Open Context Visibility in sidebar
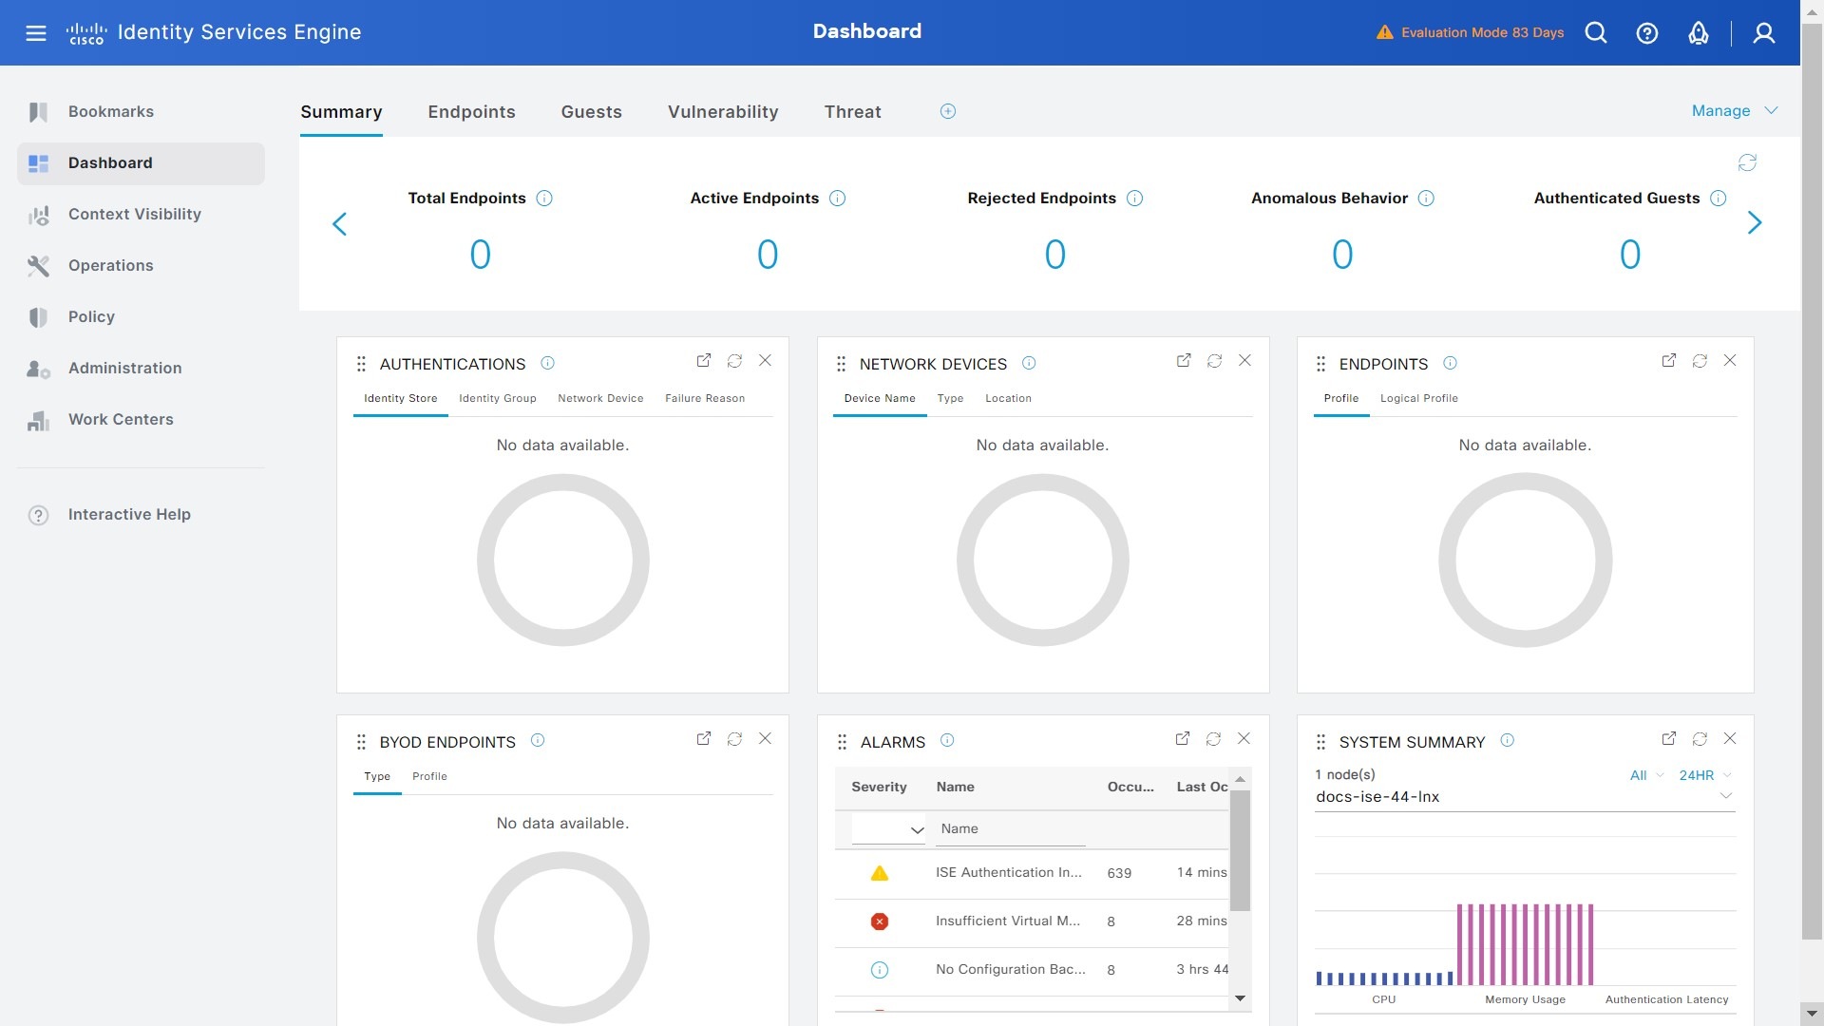 (134, 215)
